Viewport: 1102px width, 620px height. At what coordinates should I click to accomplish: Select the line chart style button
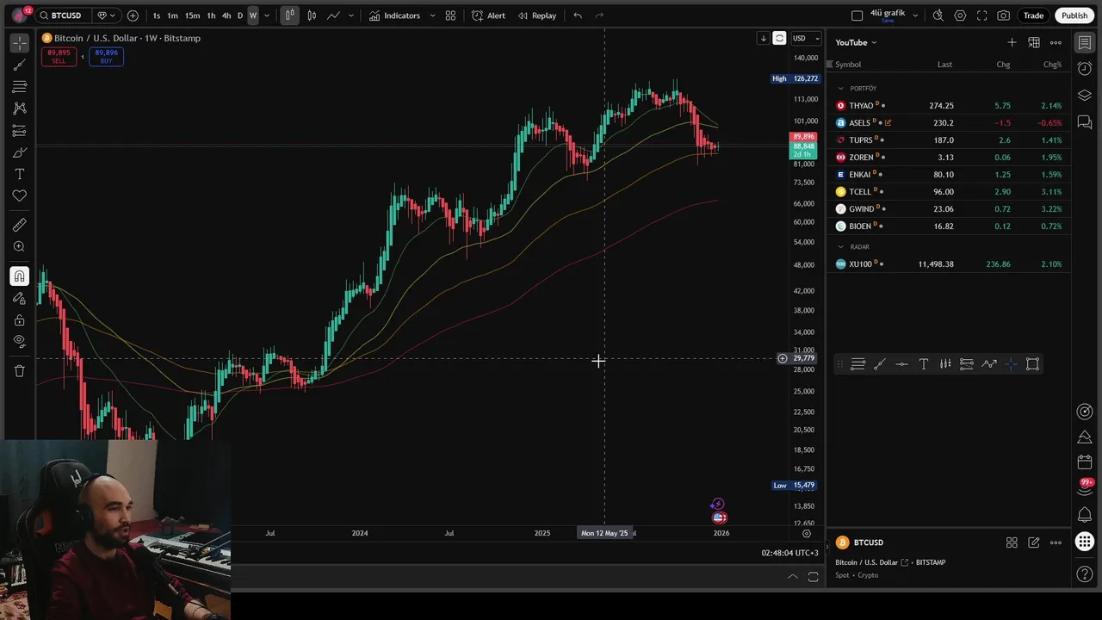click(x=333, y=15)
